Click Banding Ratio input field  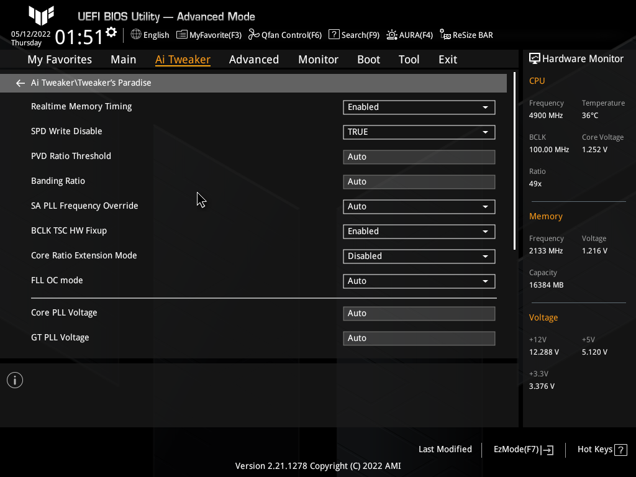(419, 182)
